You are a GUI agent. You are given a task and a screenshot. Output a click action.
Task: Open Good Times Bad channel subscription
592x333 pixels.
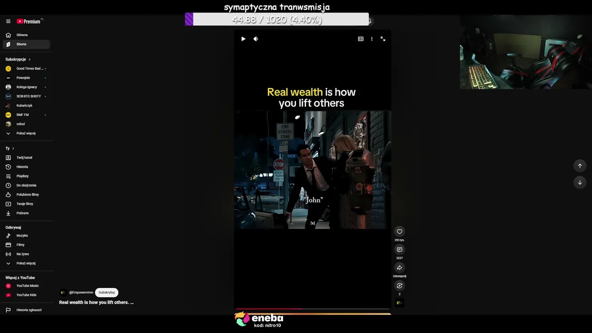26,69
